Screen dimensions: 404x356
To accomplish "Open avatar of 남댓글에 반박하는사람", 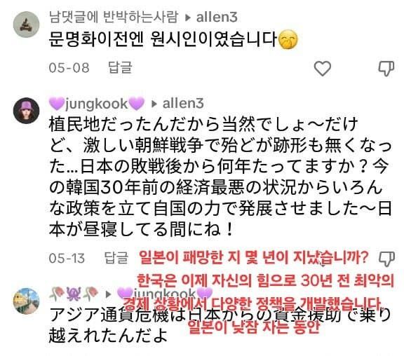I will [26, 25].
